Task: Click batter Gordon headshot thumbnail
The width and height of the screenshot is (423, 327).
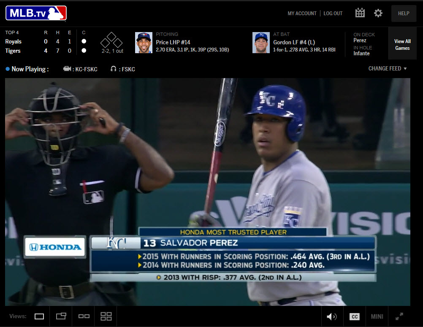Action: [x=261, y=43]
